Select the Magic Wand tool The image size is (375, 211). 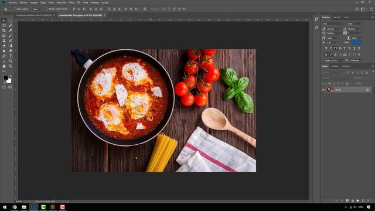[x=11, y=25]
